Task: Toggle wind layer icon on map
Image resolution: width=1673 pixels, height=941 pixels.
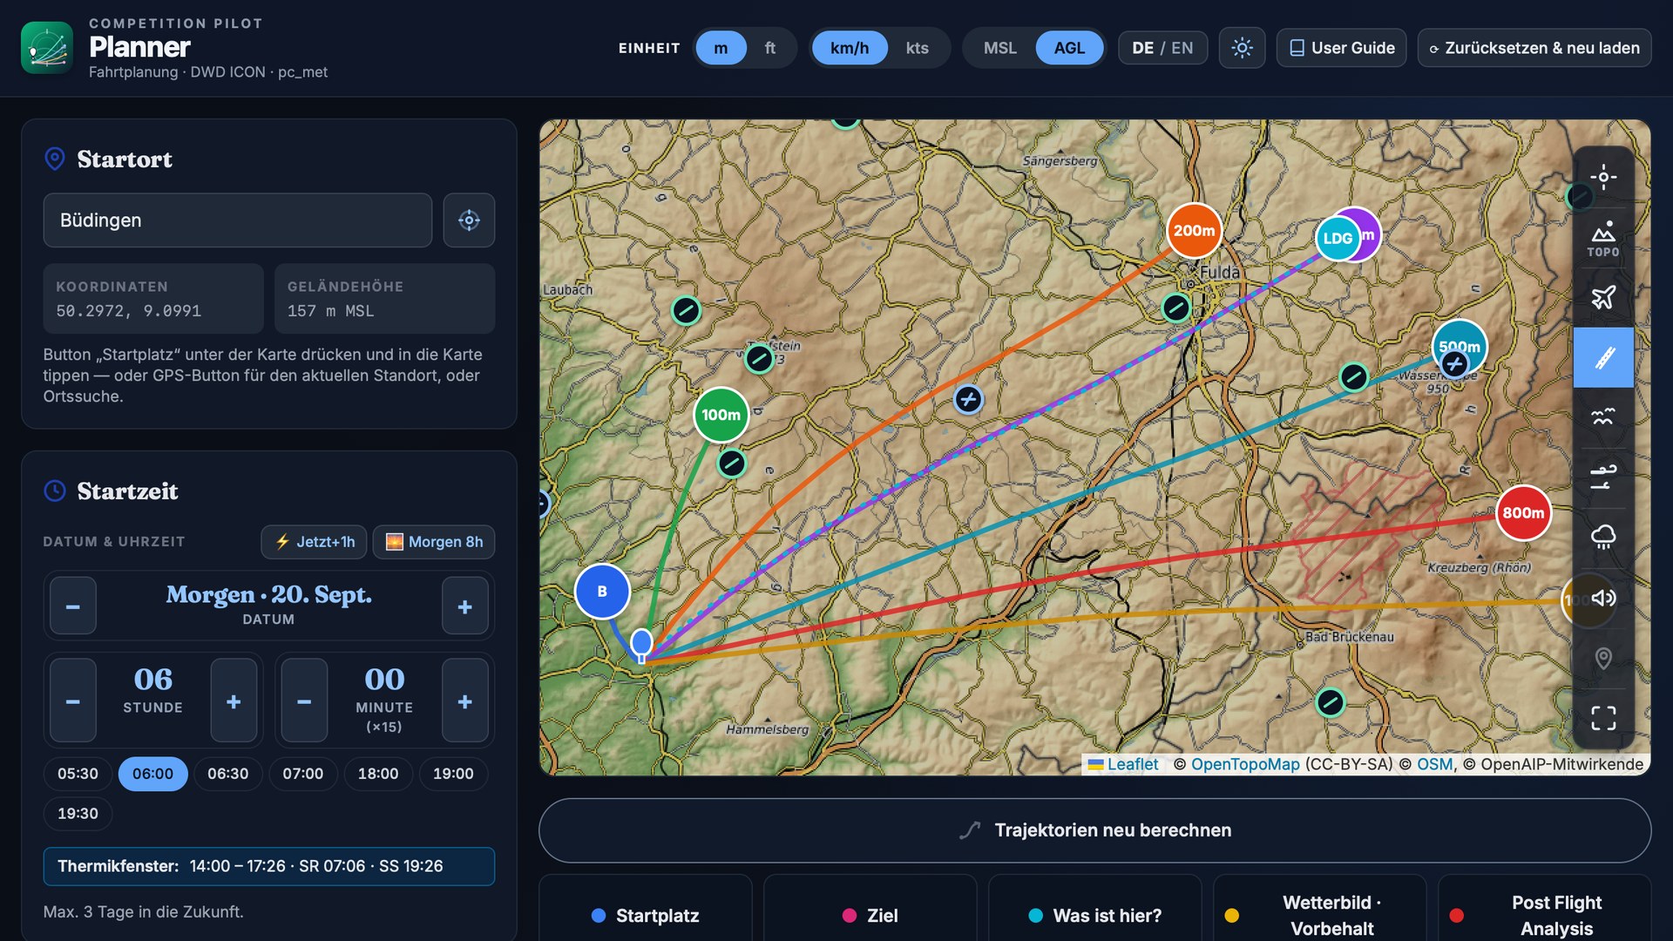Action: [1603, 477]
